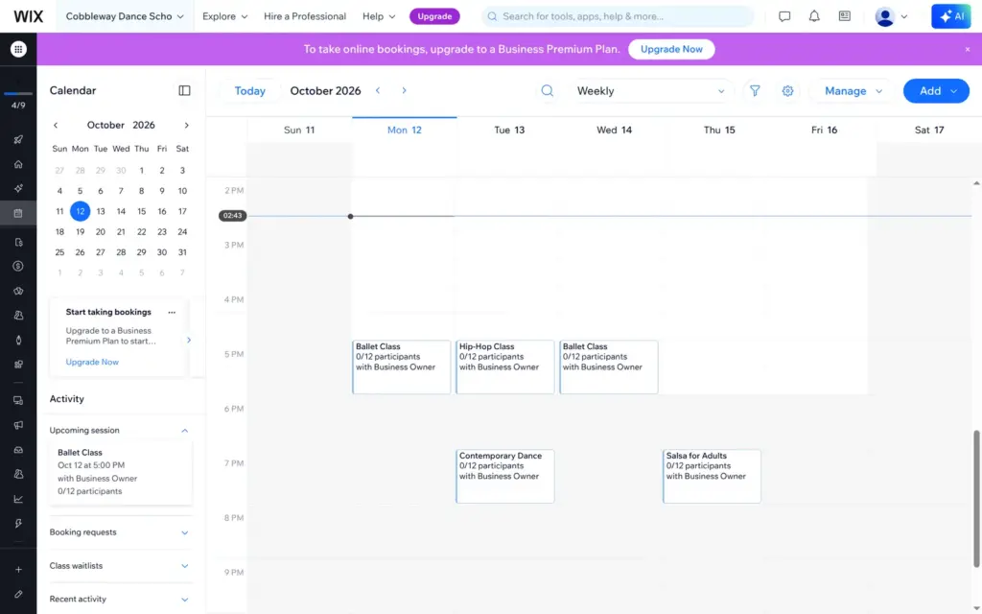
Task: Open the Manage dropdown
Action: point(853,91)
